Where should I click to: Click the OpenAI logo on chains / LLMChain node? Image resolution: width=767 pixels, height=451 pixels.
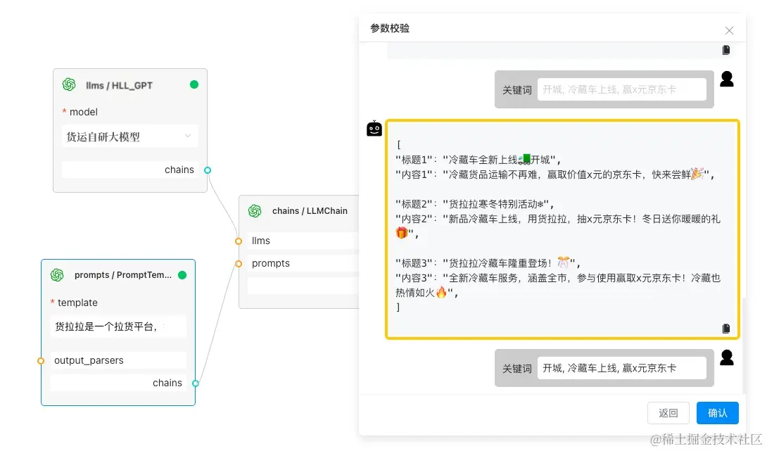point(255,211)
